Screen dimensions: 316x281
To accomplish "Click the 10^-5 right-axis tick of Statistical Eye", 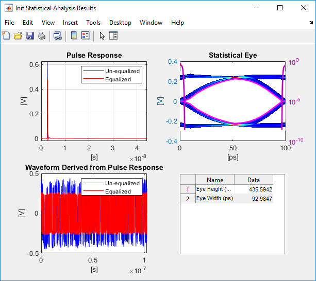I will pos(294,101).
